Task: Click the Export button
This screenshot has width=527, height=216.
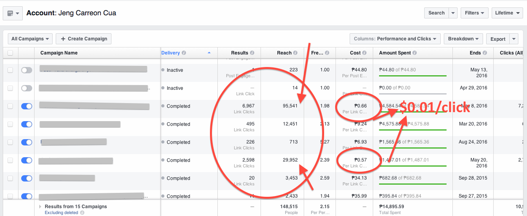Action: 498,39
